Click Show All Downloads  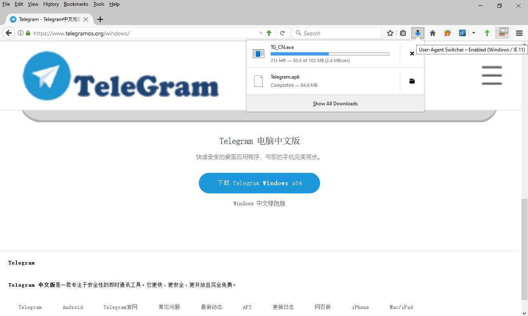(x=335, y=104)
